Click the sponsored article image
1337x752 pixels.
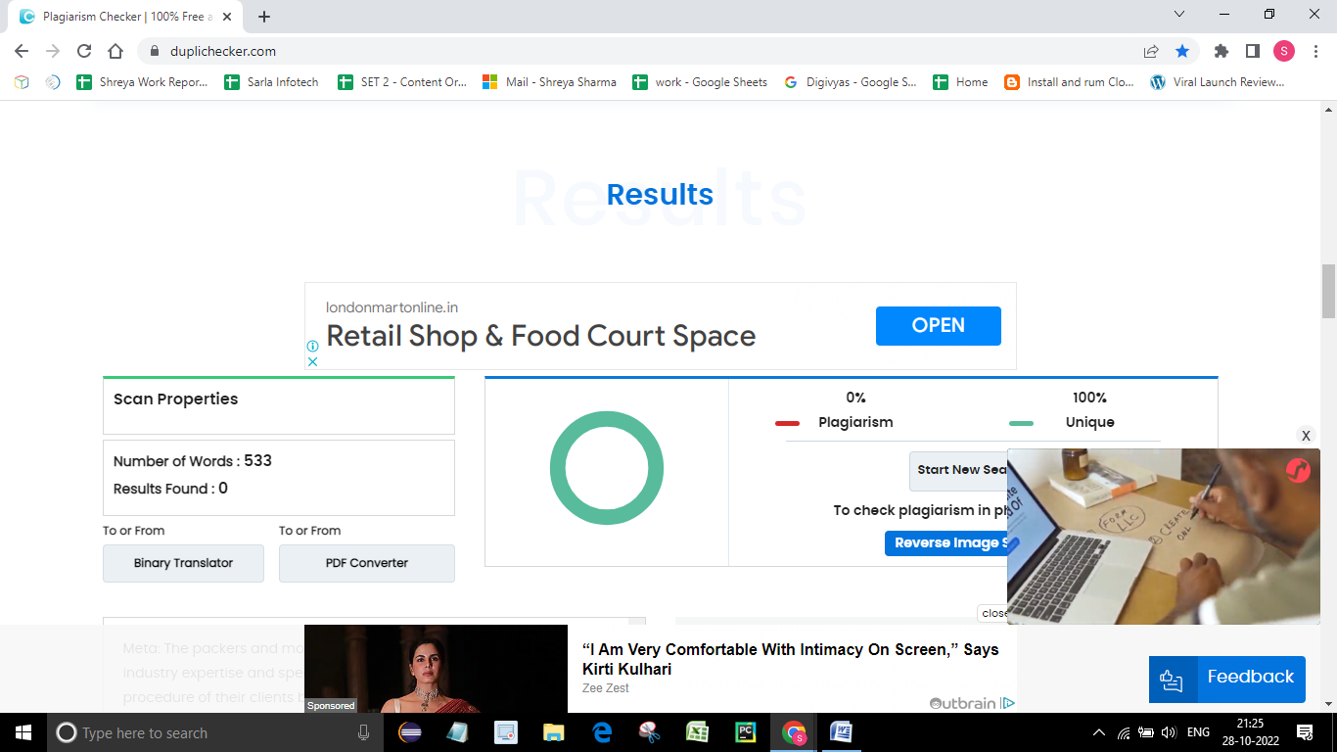[436, 669]
